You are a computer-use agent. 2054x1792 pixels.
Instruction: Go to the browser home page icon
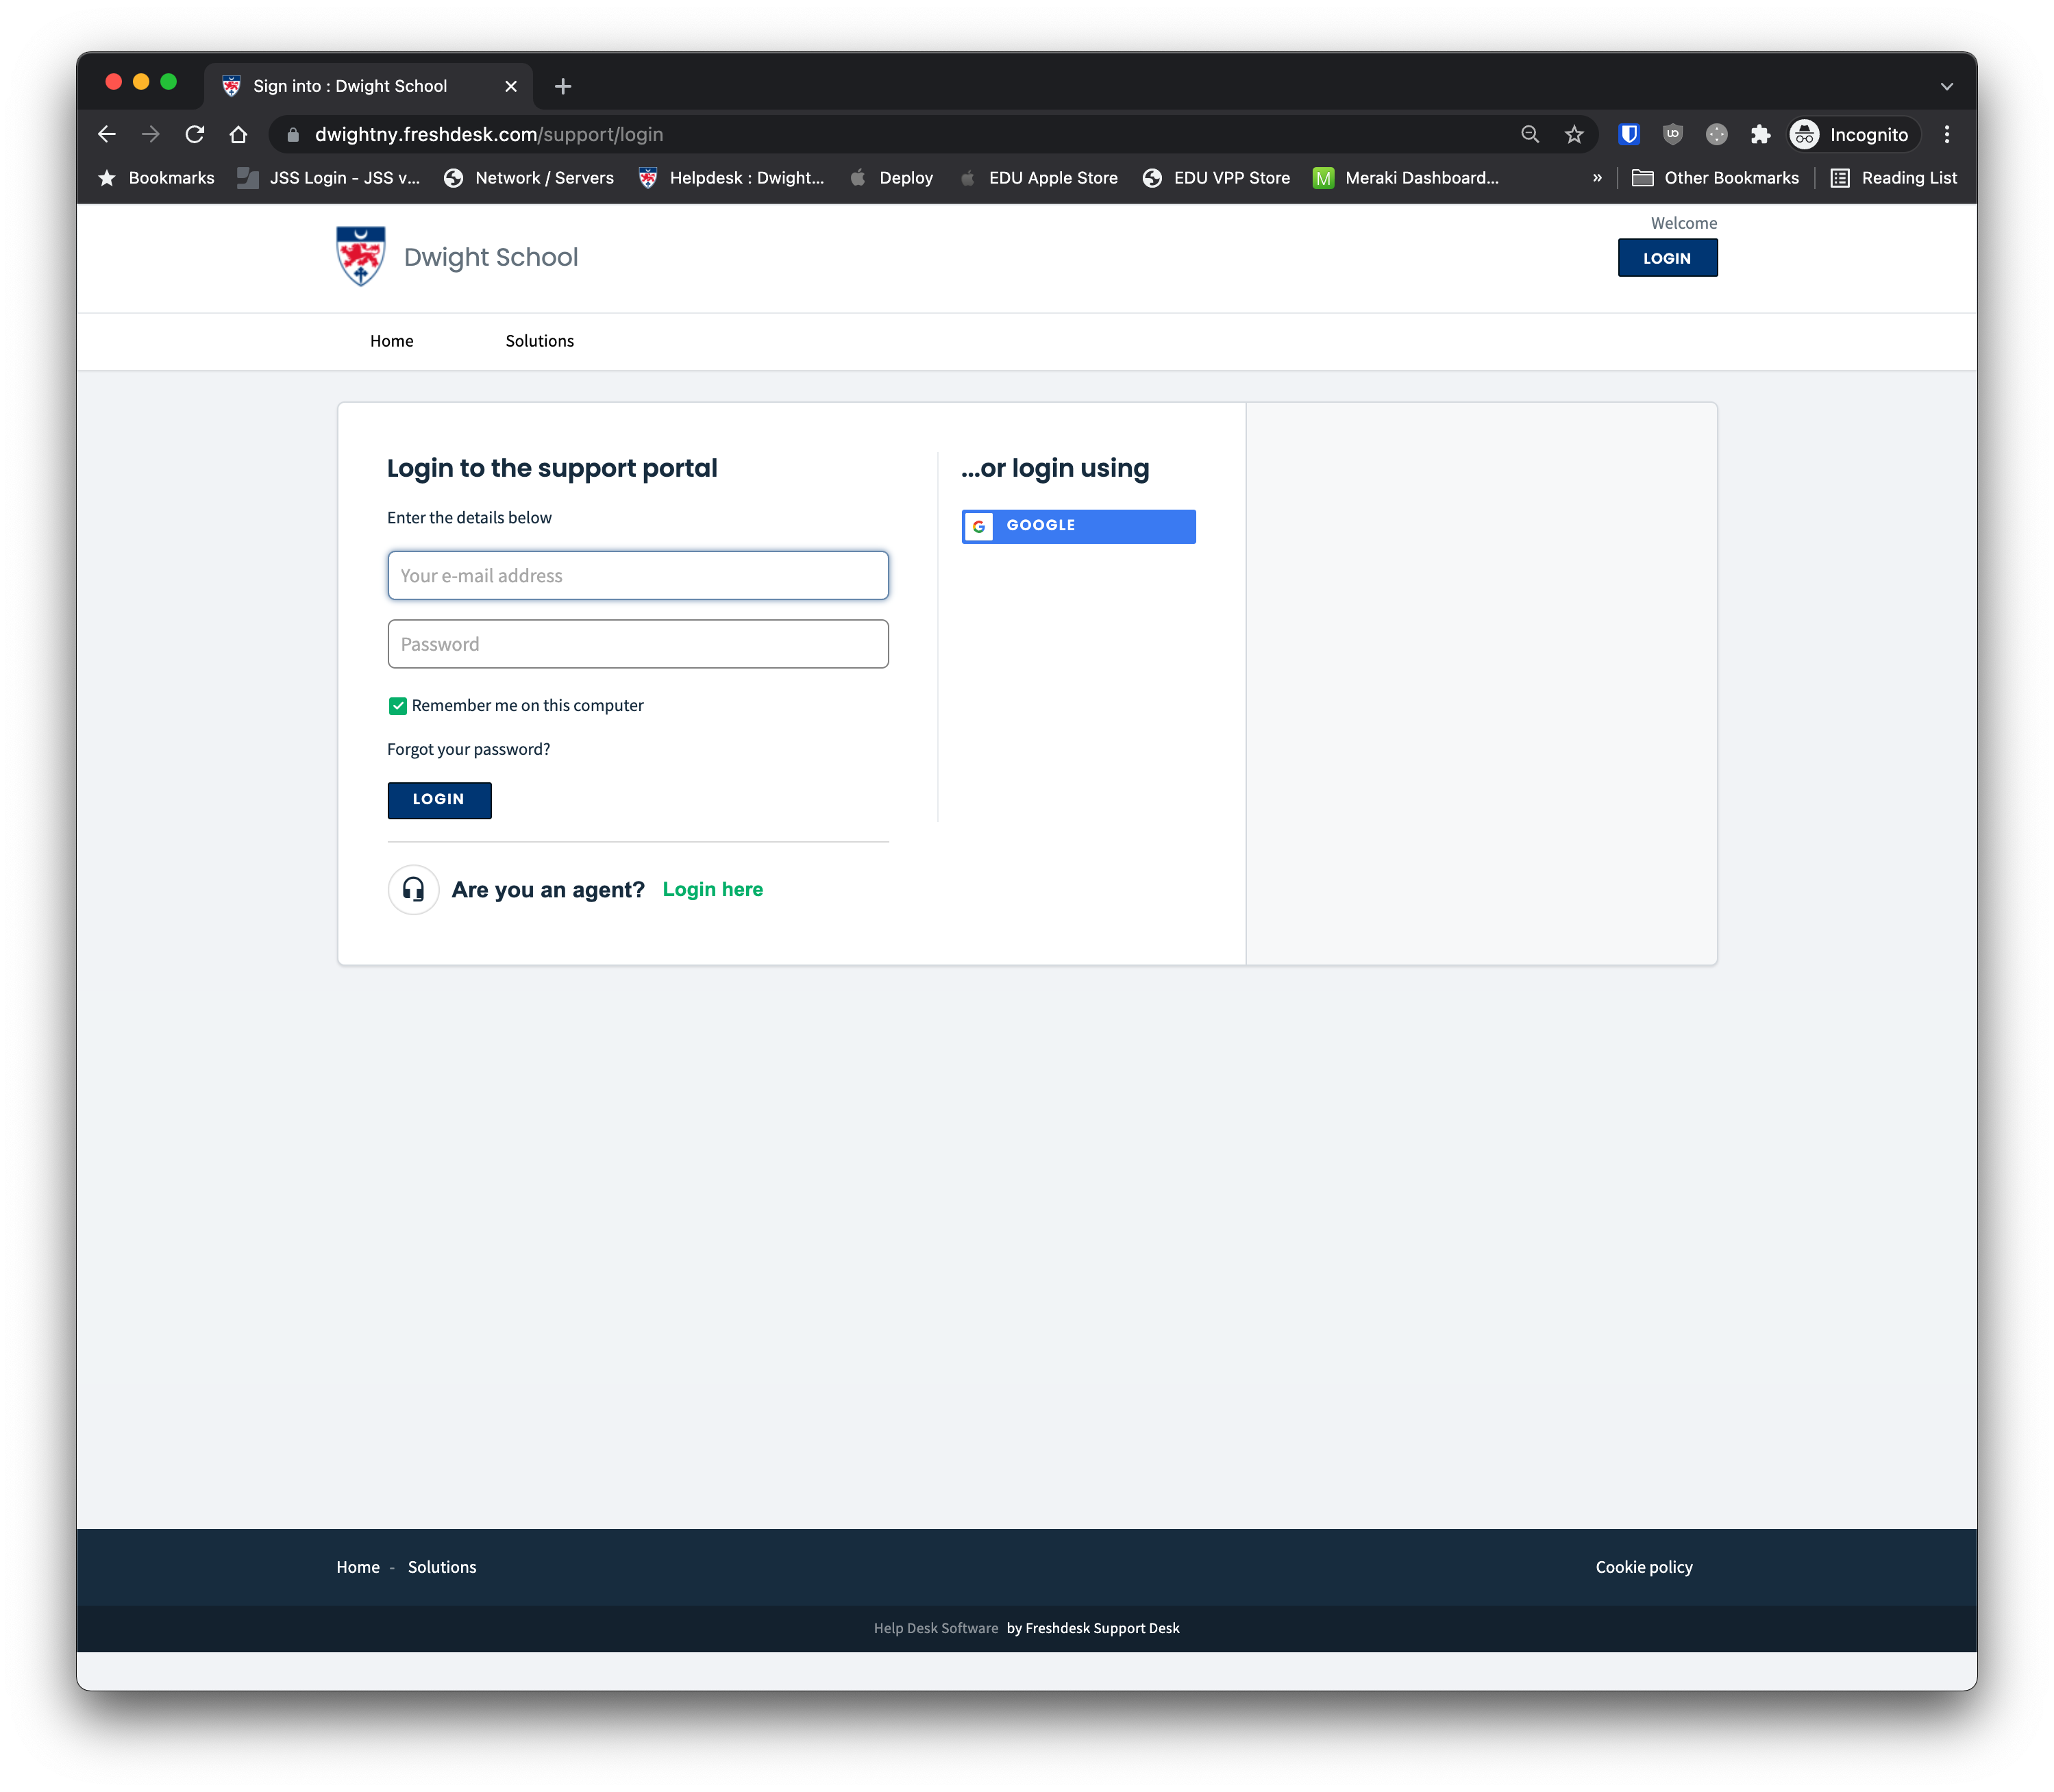coord(238,134)
